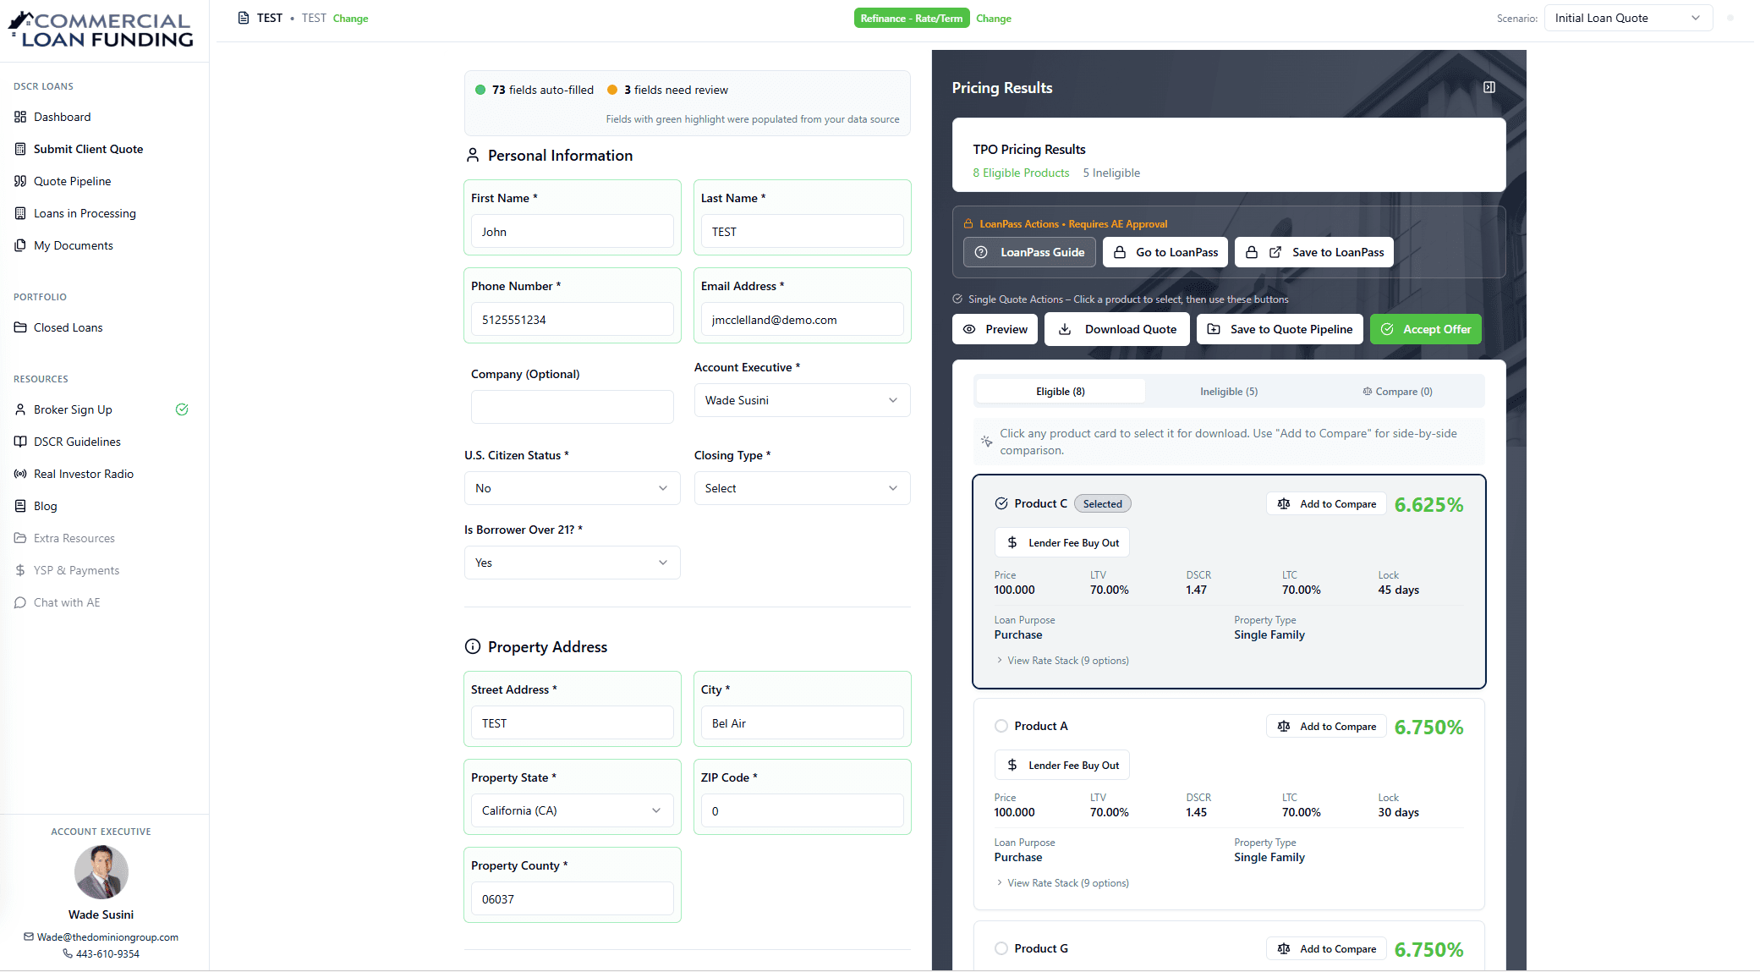The image size is (1760, 972).
Task: Click the Wade@thedominiongroup.com email link
Action: coord(107,936)
